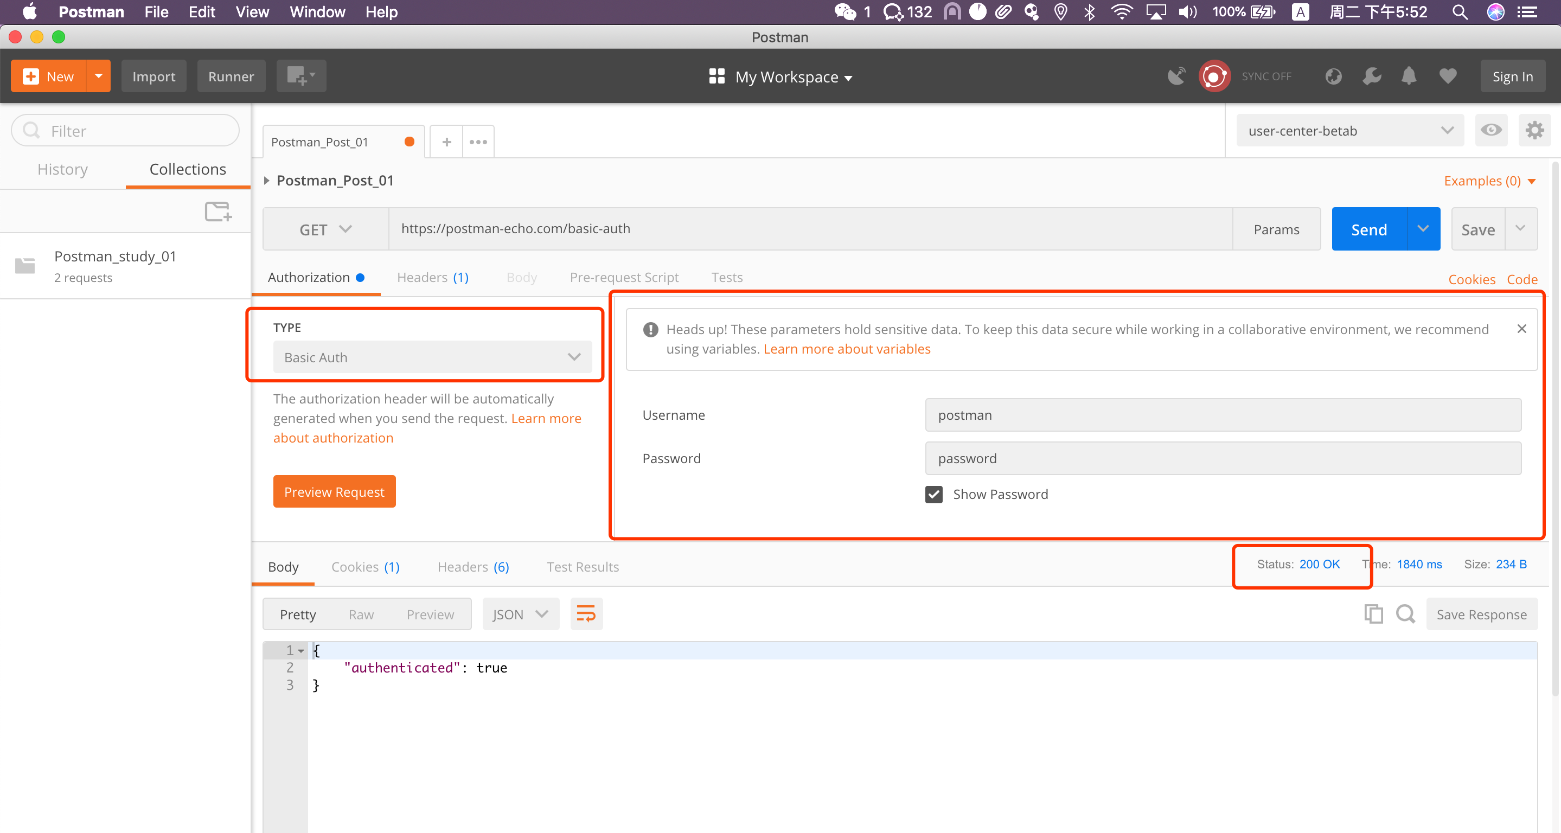This screenshot has width=1561, height=833.
Task: Open the Basic Auth type dropdown
Action: 432,357
